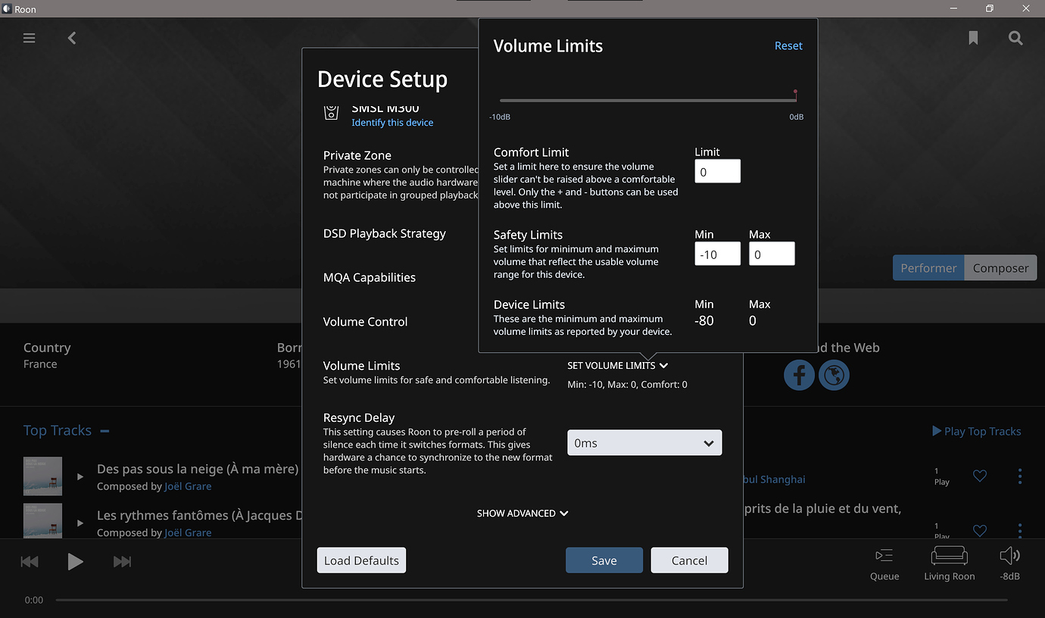This screenshot has width=1045, height=618.
Task: Open the hamburger navigation menu
Action: 29,38
